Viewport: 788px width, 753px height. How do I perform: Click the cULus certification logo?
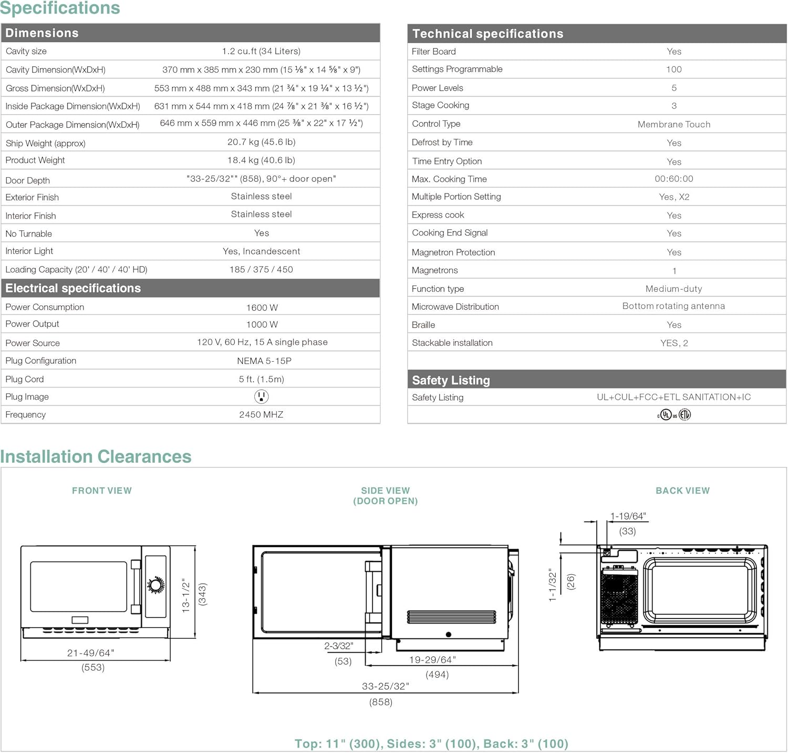[666, 415]
